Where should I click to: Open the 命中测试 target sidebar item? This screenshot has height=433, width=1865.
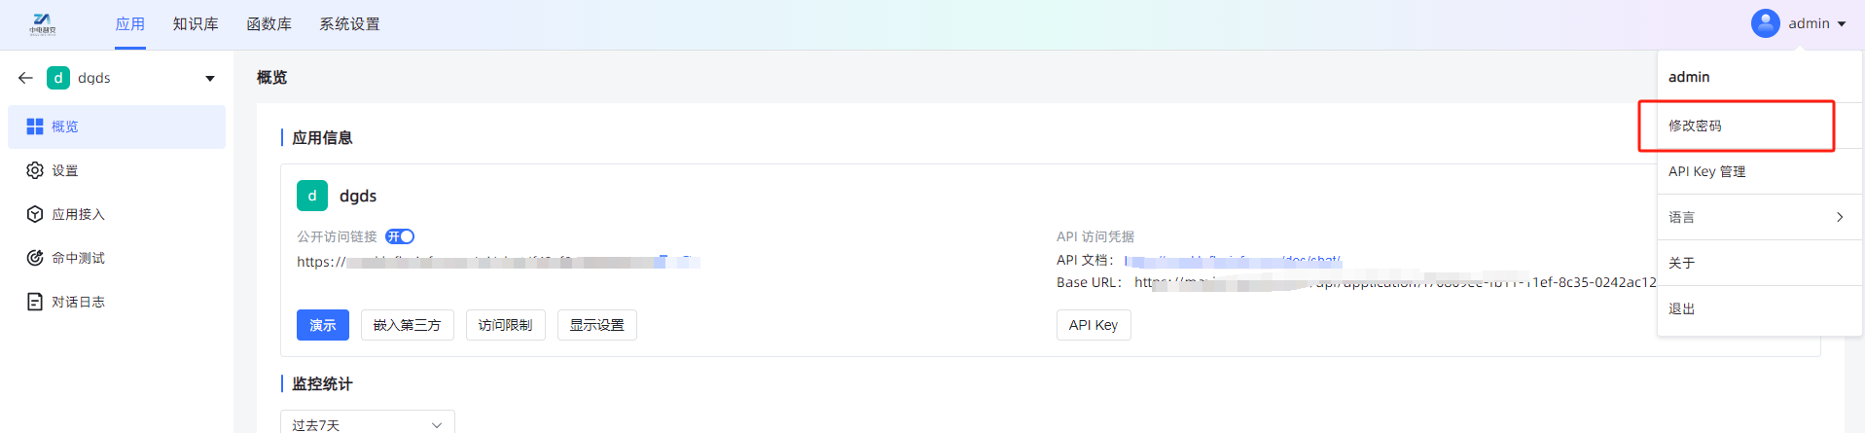(x=117, y=258)
